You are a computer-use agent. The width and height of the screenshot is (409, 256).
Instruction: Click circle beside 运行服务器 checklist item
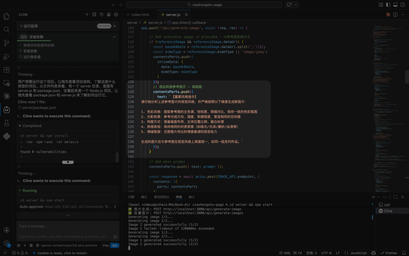tap(20, 57)
